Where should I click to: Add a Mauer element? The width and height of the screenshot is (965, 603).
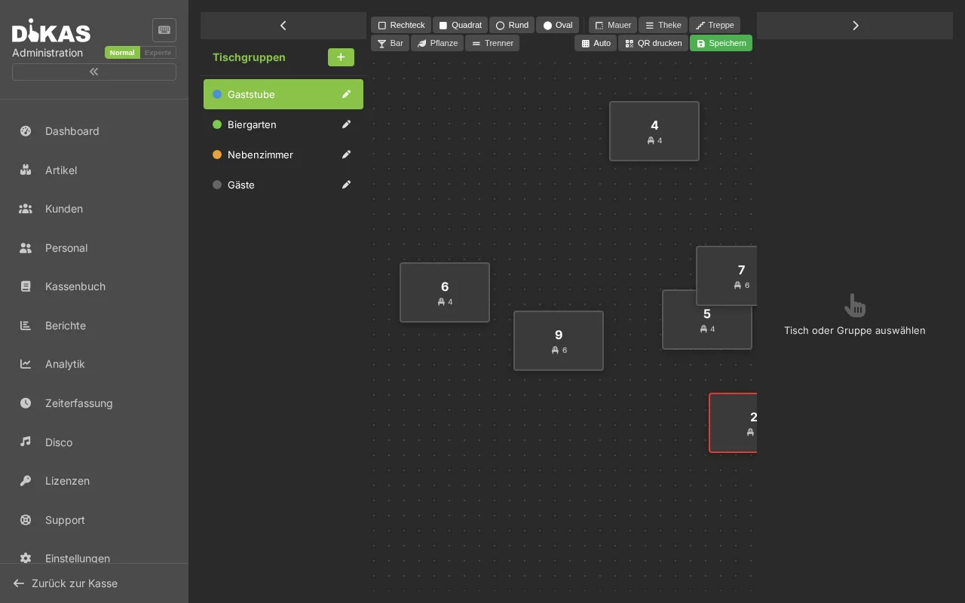tap(613, 25)
